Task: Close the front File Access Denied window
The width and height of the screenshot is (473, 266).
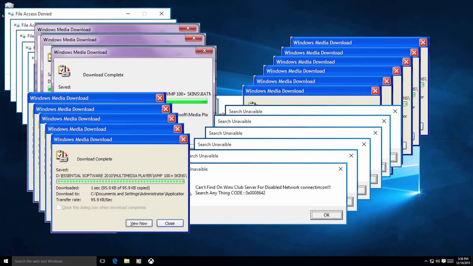Action: [x=161, y=14]
